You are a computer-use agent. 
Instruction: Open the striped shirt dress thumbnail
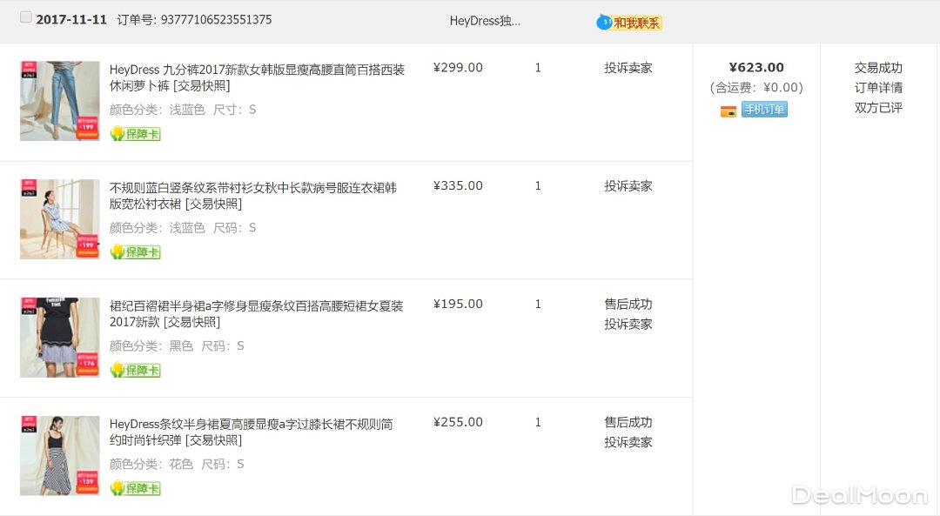pos(60,219)
